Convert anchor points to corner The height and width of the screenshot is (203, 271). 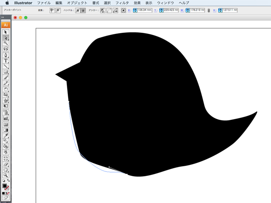(52, 10)
